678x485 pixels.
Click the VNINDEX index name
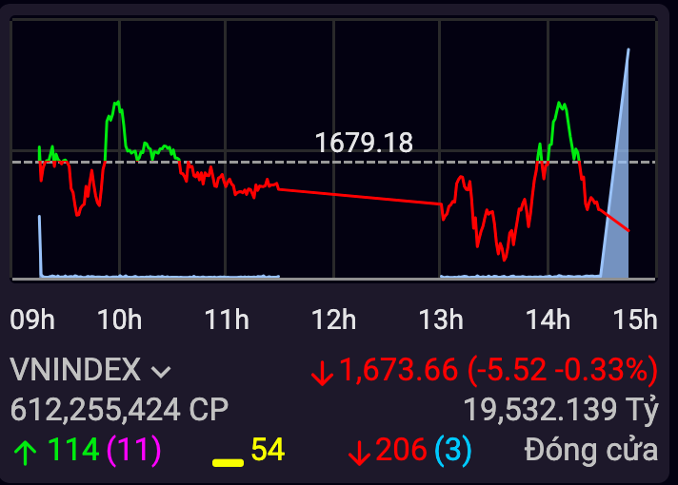coord(76,369)
